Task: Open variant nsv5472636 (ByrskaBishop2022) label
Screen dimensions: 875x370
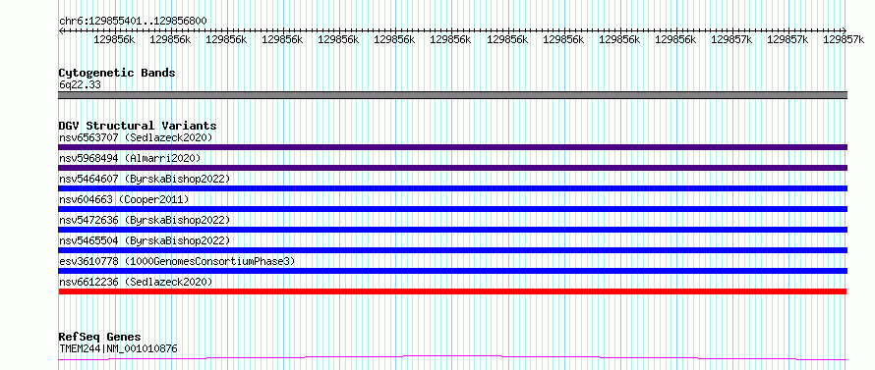Action: tap(145, 220)
